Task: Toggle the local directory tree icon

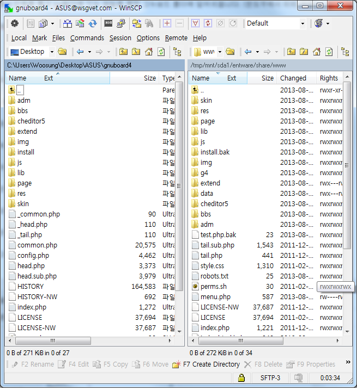Action: point(177,52)
